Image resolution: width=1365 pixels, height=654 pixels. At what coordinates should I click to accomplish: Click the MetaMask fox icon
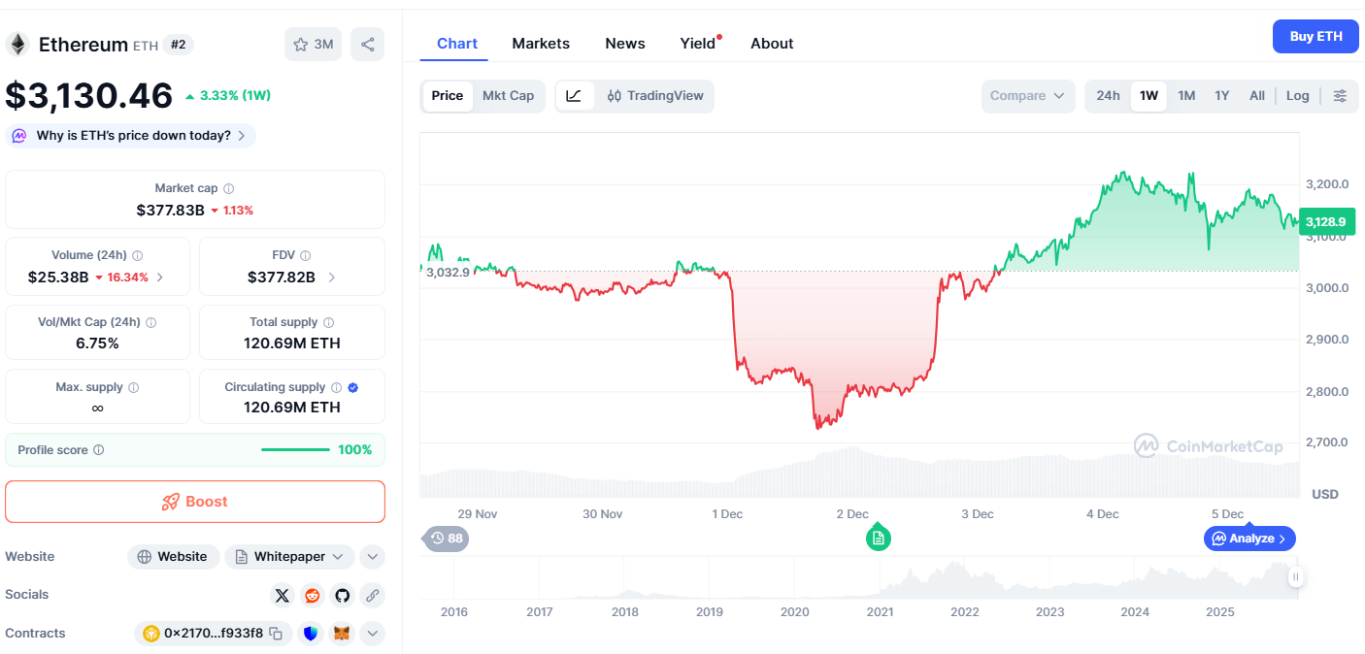pos(341,634)
